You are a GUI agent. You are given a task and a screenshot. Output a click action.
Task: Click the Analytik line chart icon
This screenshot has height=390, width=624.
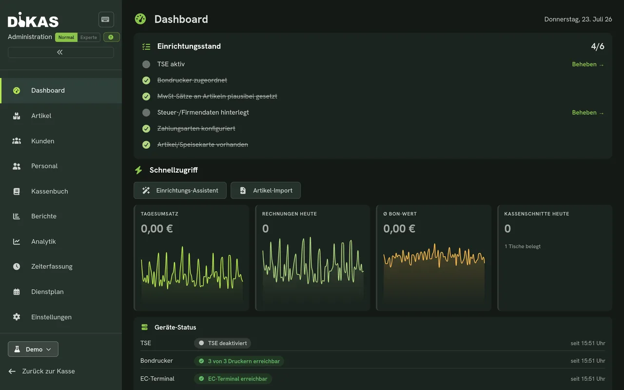pos(17,242)
